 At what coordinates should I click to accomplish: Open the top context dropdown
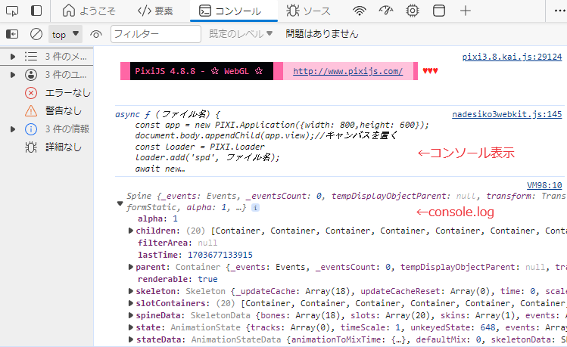(66, 34)
